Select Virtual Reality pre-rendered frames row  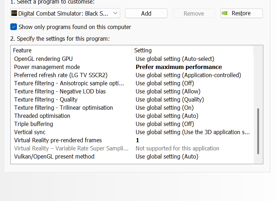pyautogui.click(x=58, y=140)
